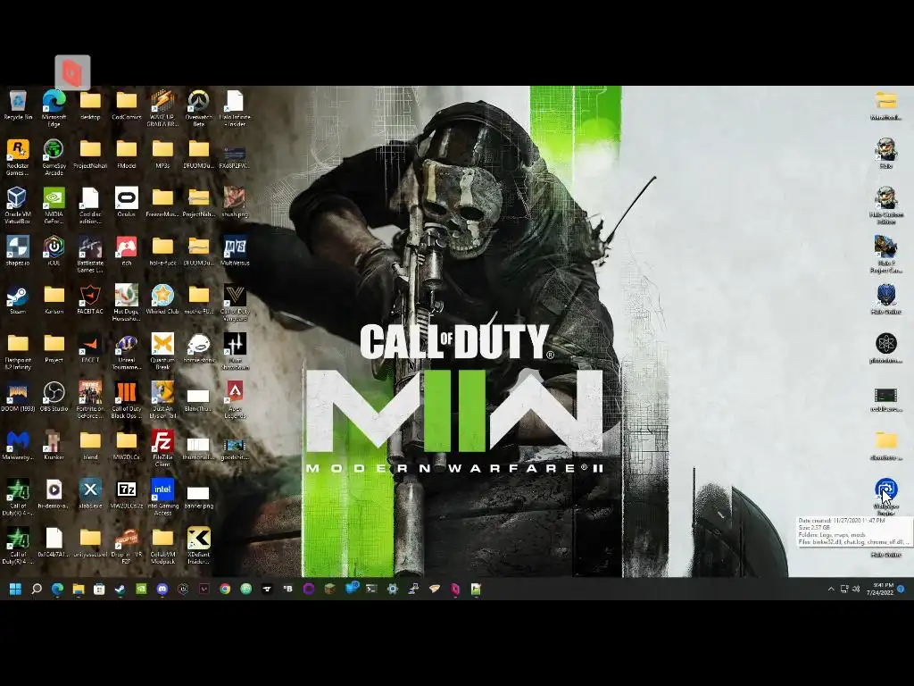
Task: Select the MW2DLCs.7z archive file
Action: (126, 494)
